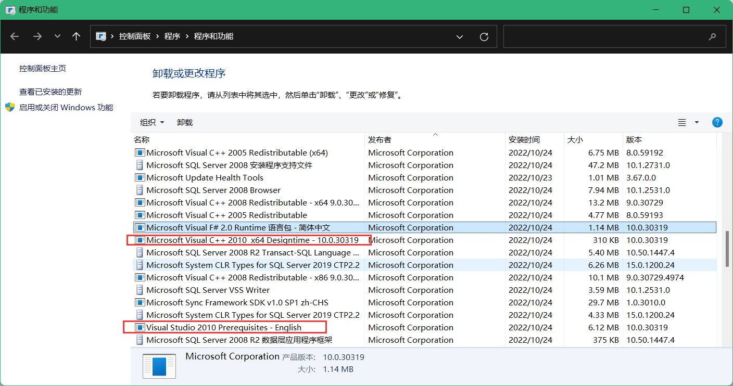Click the Forward navigation arrow
733x386 pixels.
pos(37,36)
